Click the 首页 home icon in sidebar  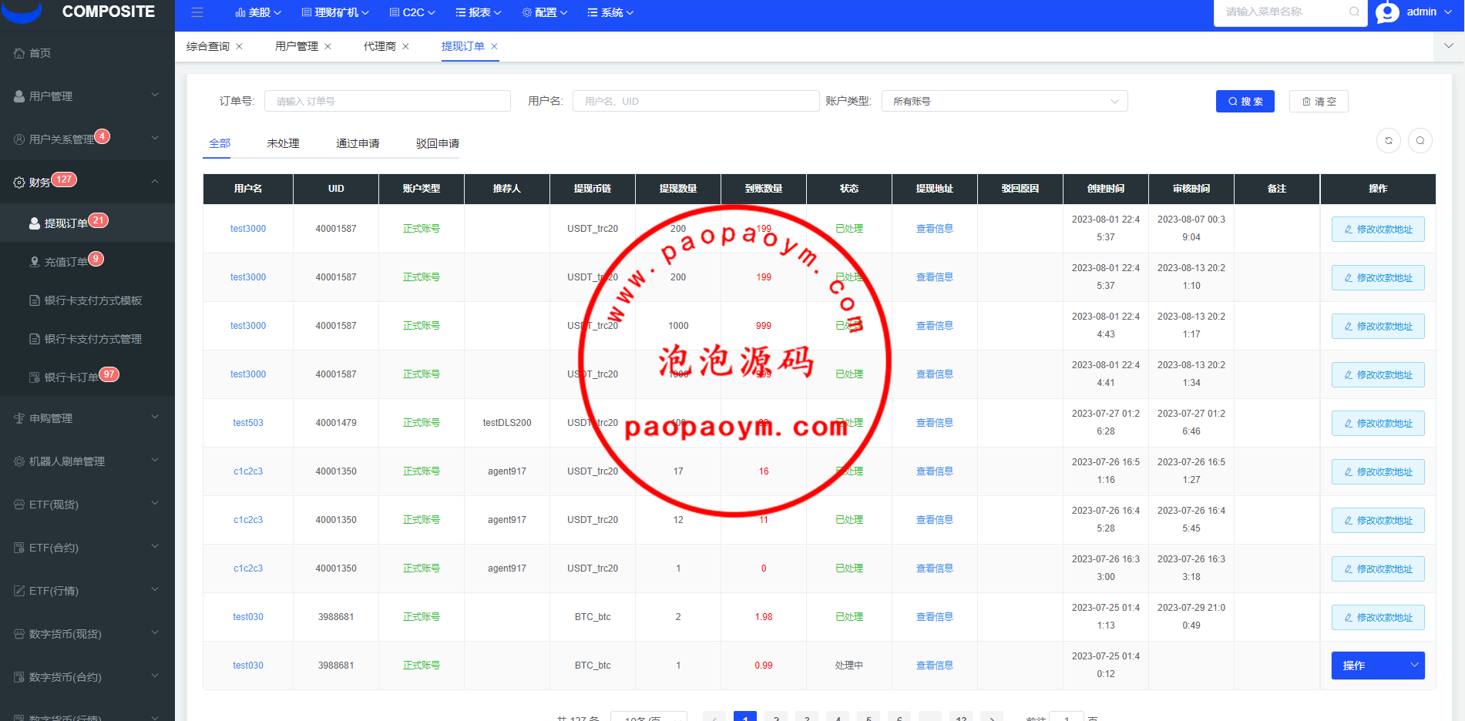19,53
